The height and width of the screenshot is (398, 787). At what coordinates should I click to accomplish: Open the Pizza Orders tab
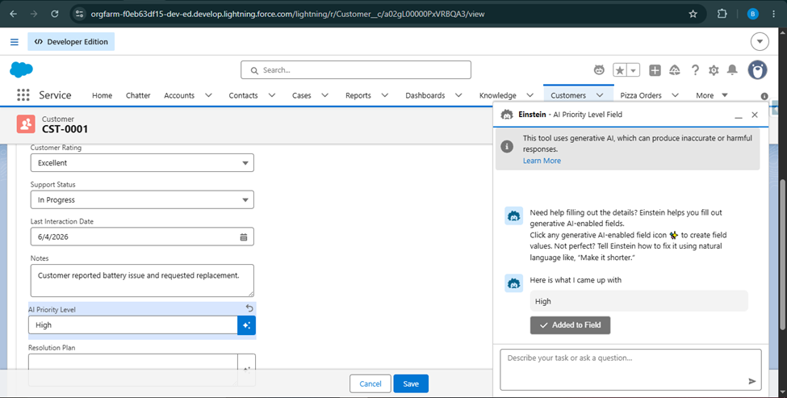[x=641, y=95]
